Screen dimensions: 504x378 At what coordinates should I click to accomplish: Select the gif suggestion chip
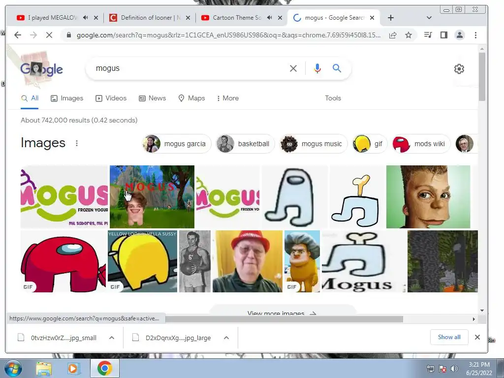point(370,144)
